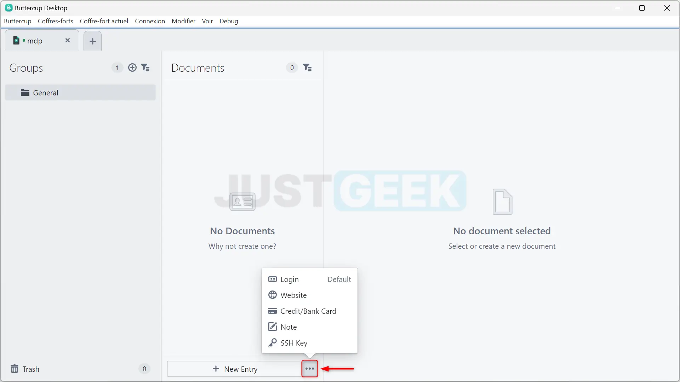This screenshot has width=680, height=382.
Task: Click the Default label beside Login
Action: click(339, 279)
